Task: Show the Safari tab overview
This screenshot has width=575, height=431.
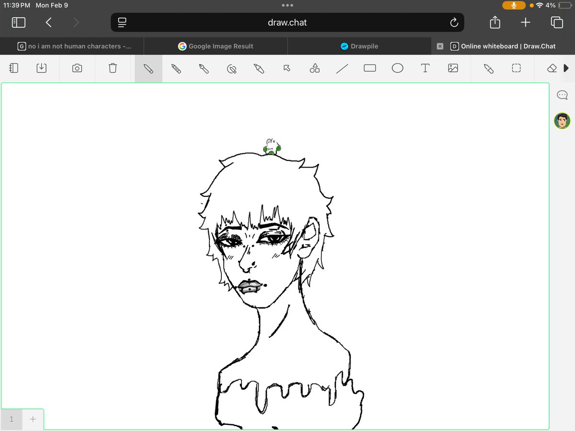Action: click(x=557, y=23)
